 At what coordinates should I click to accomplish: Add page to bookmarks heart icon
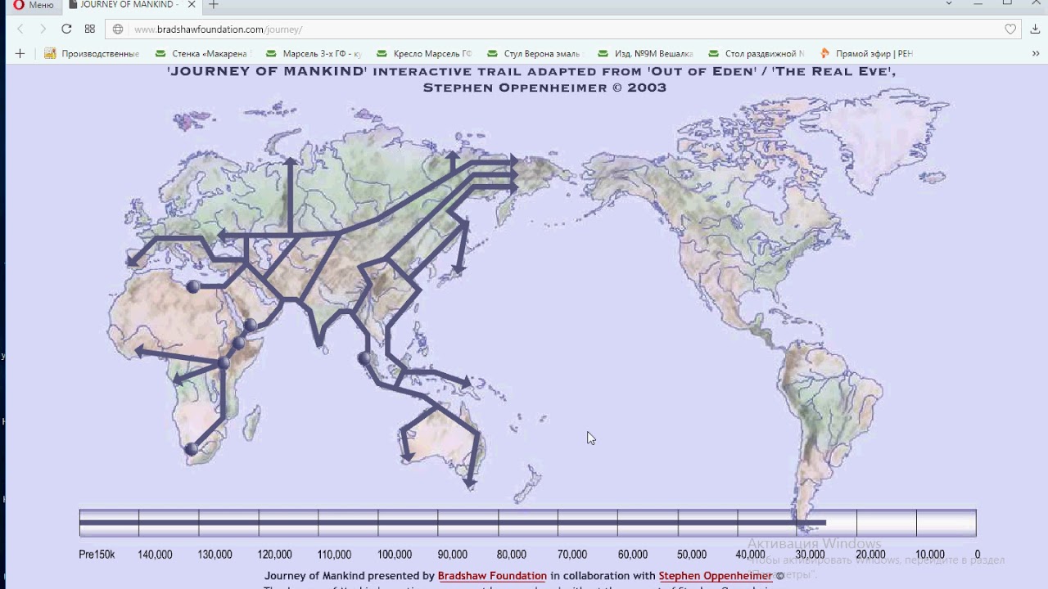(1010, 29)
